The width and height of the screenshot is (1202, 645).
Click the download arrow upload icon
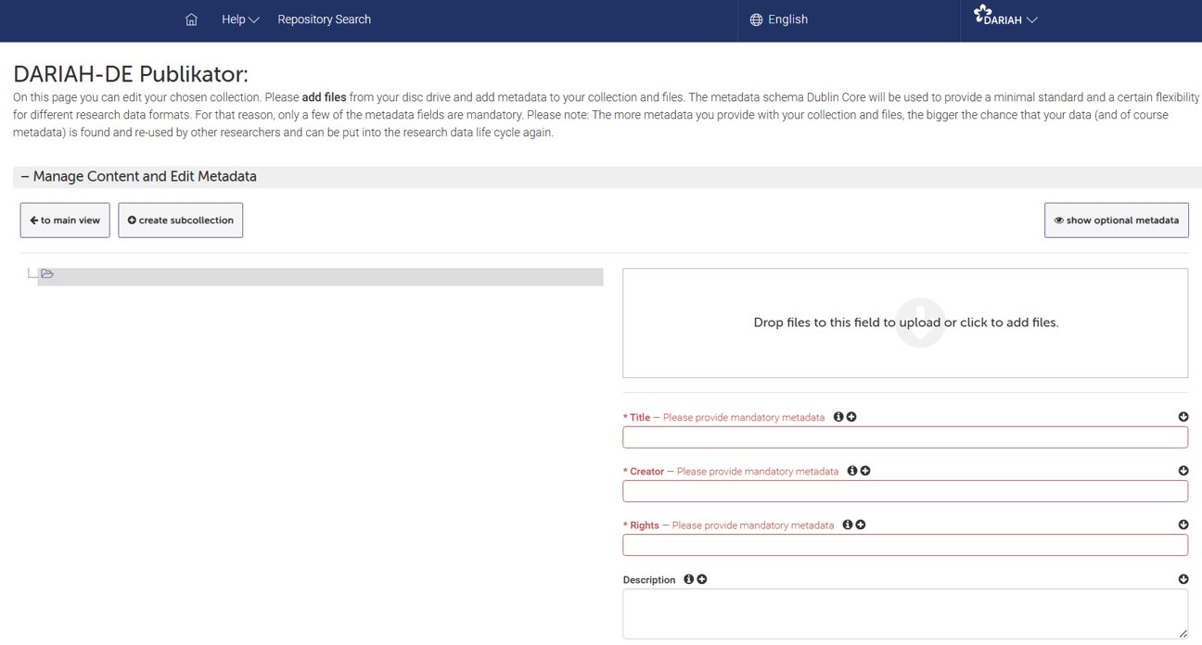click(920, 322)
